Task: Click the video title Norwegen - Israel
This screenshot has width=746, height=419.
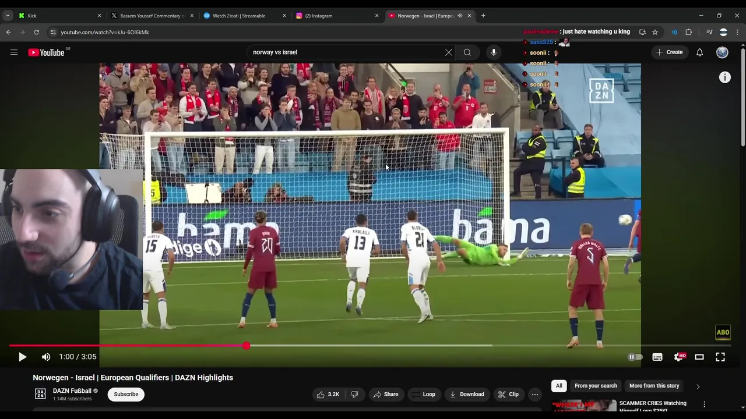Action: (133, 378)
